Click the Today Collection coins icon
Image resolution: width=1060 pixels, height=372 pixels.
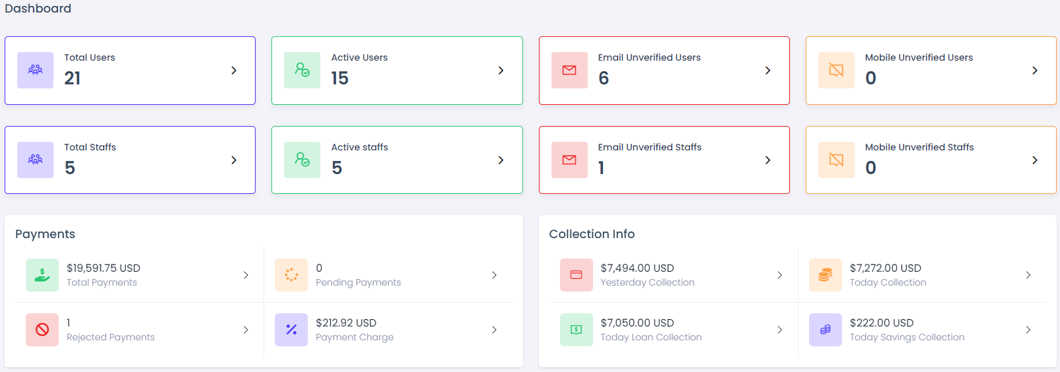click(x=826, y=275)
